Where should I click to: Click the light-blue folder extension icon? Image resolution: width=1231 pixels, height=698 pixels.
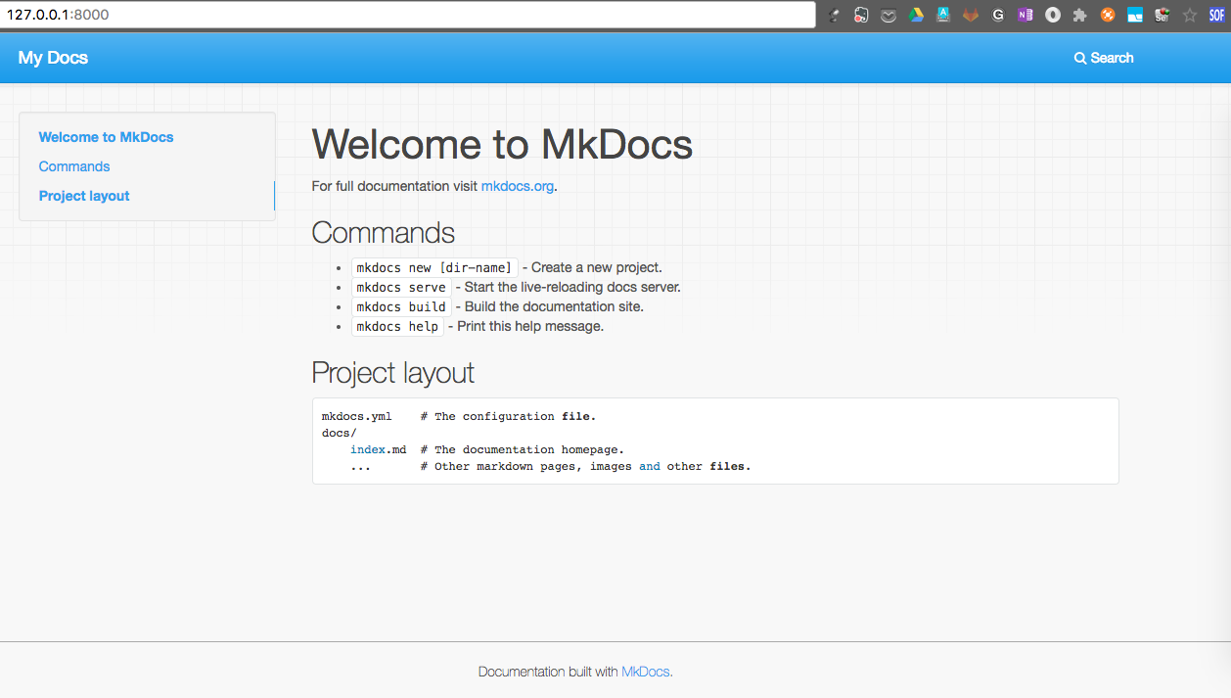(x=1135, y=15)
